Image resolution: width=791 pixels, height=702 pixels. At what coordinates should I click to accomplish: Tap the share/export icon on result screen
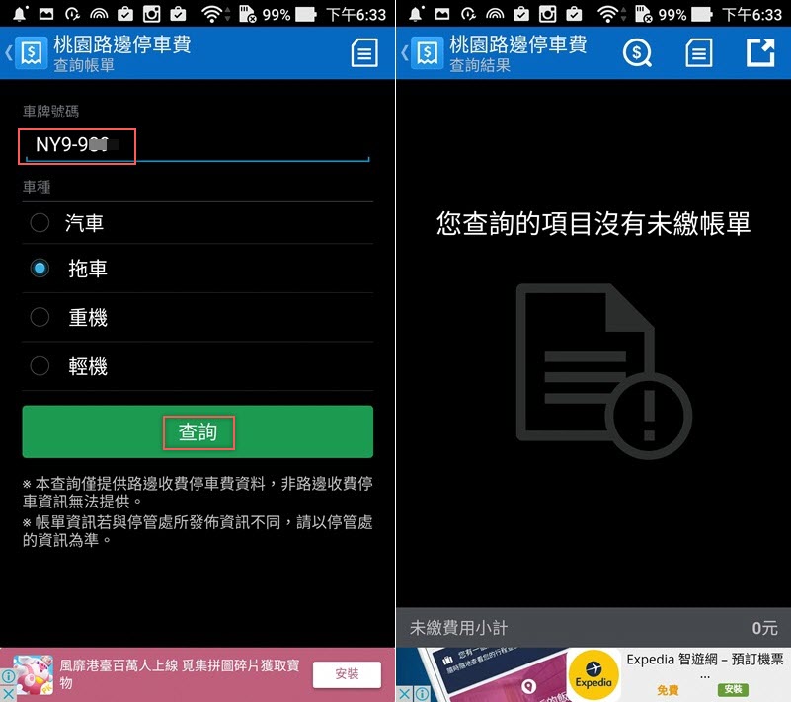tap(760, 52)
